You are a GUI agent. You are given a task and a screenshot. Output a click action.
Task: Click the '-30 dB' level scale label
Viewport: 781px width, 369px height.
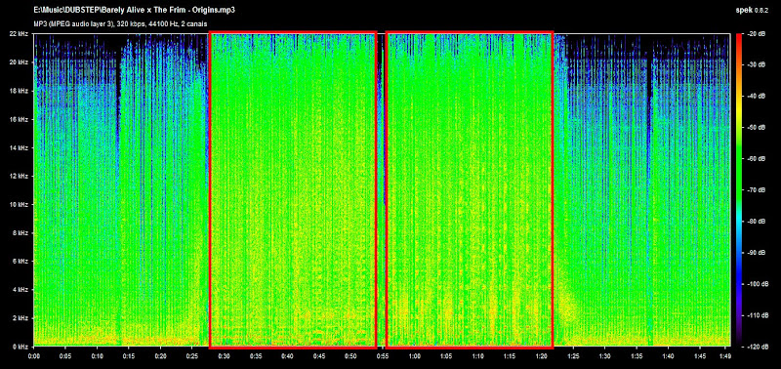pyautogui.click(x=756, y=65)
